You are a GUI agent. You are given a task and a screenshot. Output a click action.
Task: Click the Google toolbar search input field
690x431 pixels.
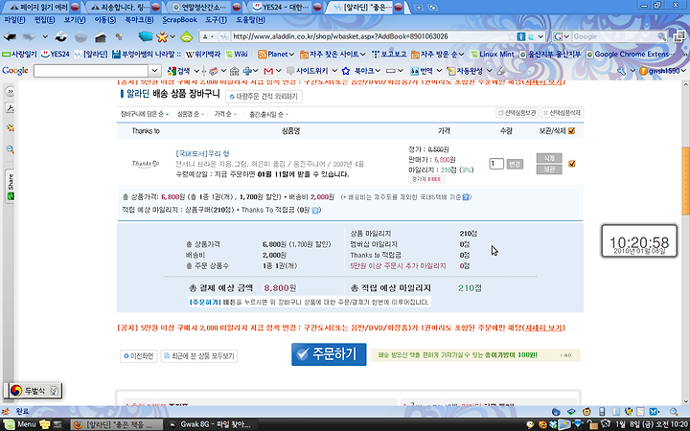(91, 70)
